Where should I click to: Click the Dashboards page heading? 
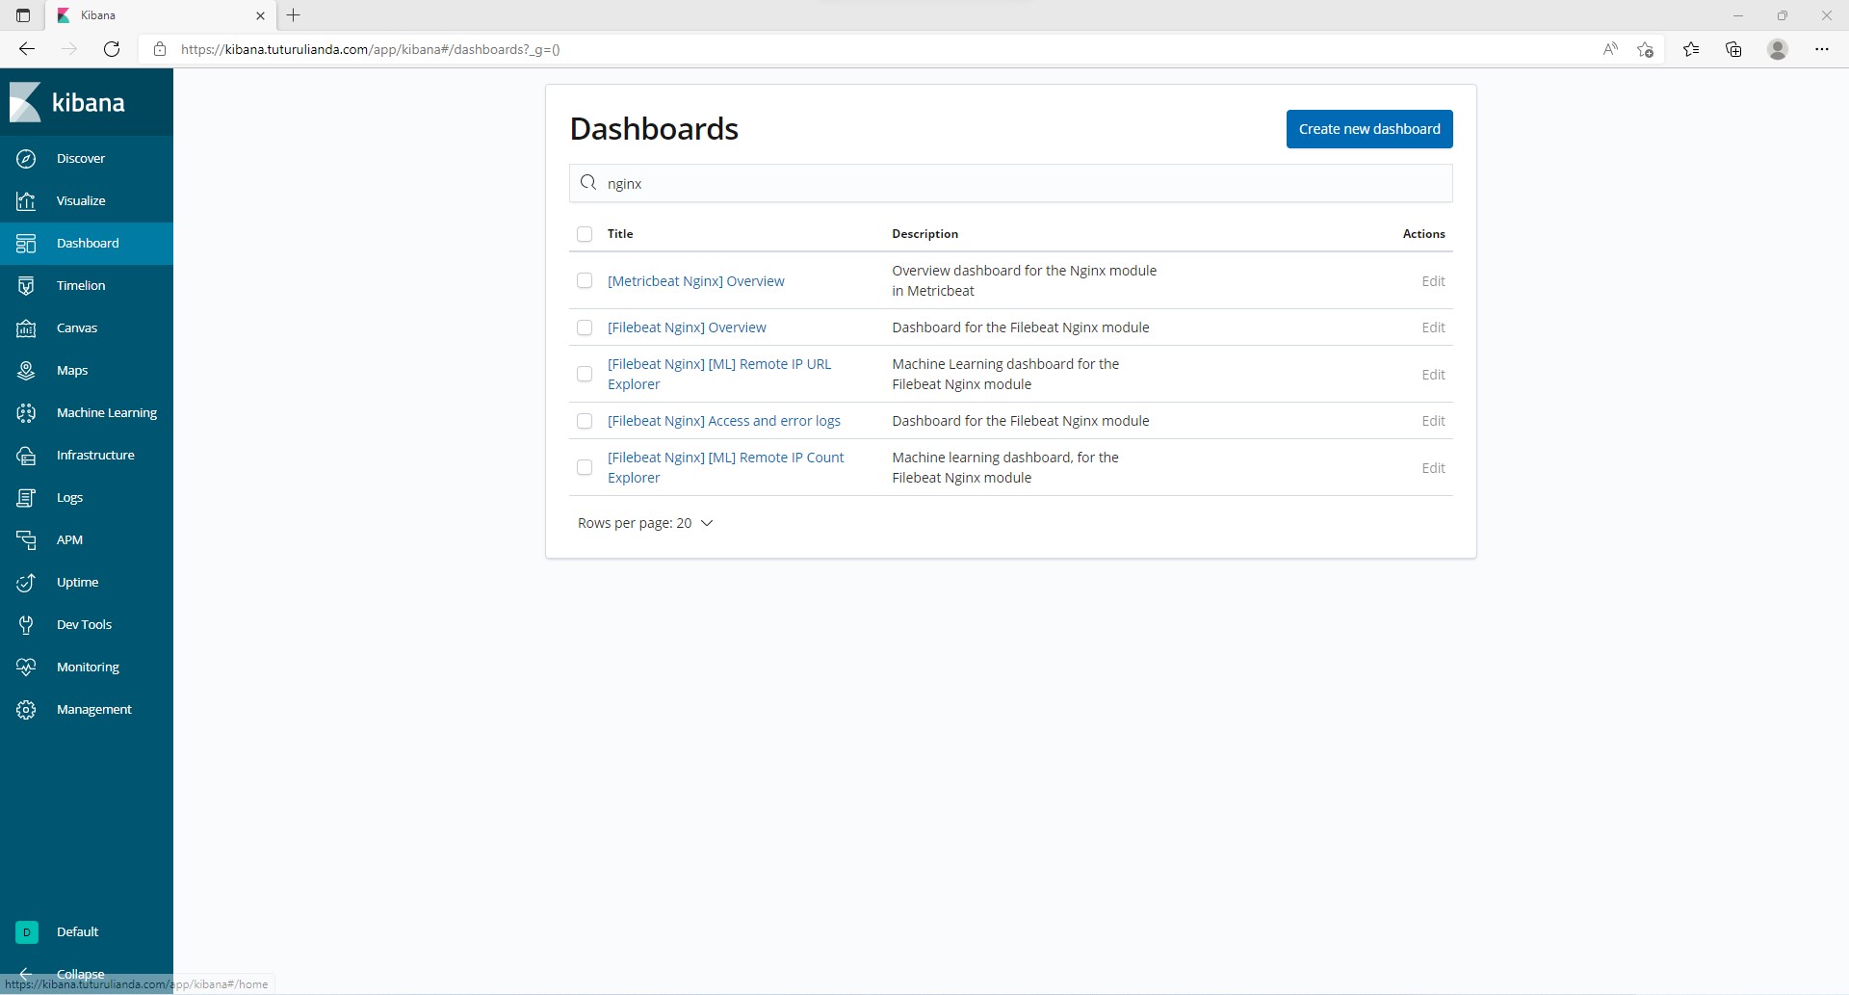point(654,129)
